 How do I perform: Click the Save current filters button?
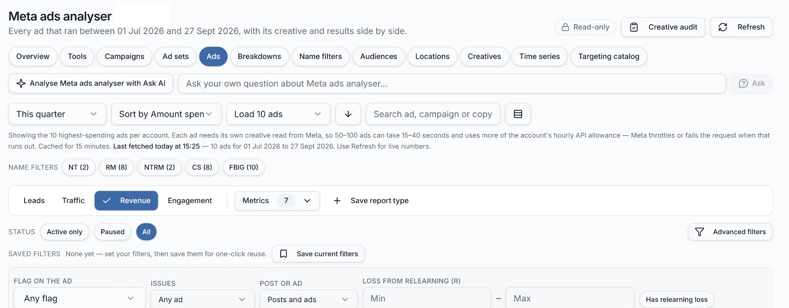[318, 254]
